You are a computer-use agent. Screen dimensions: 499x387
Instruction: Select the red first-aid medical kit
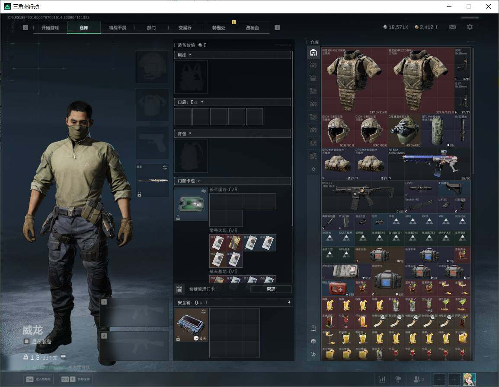(338, 288)
